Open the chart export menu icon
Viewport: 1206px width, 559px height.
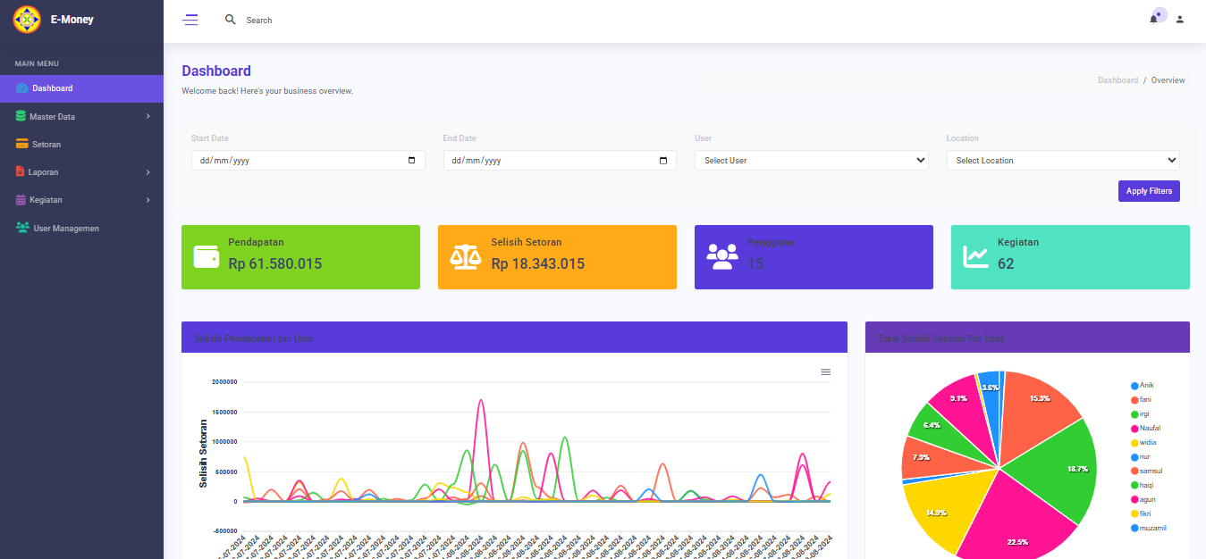[x=825, y=371]
